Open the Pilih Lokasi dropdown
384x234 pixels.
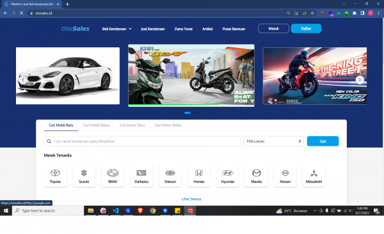273,141
